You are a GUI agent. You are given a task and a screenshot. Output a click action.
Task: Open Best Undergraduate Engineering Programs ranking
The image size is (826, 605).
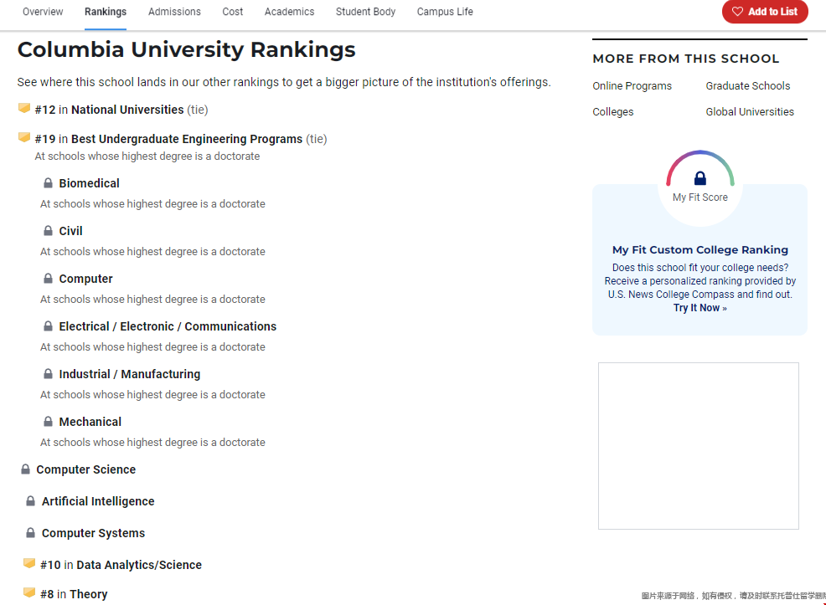[187, 139]
